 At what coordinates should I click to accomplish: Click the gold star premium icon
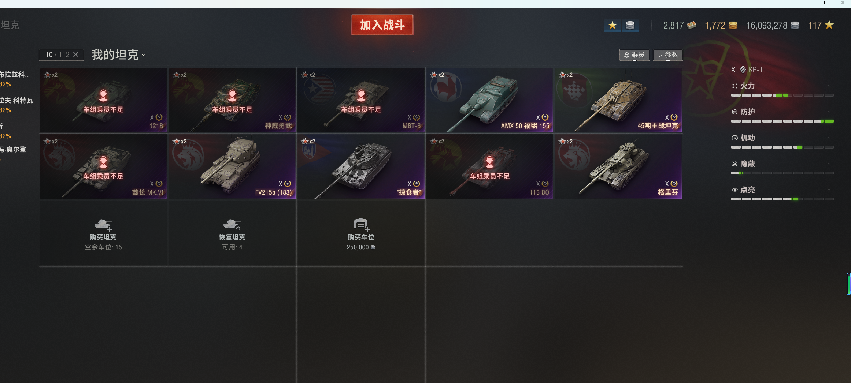tap(613, 25)
